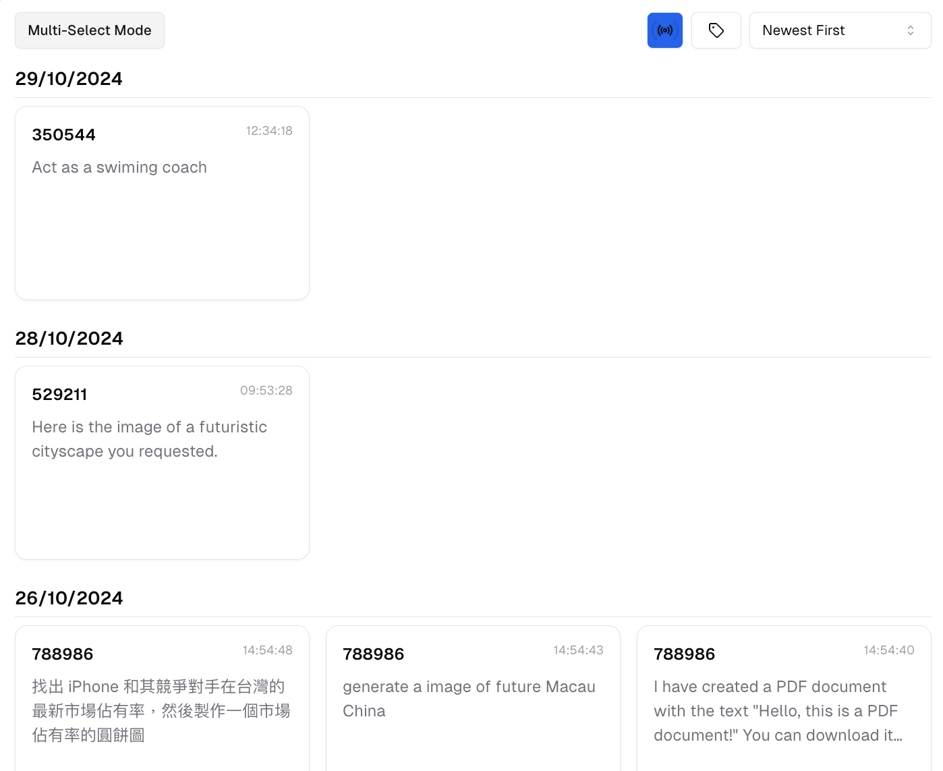Select ID 788986 on the 14:54:43 card
Screen dimensions: 943x771
(x=374, y=654)
